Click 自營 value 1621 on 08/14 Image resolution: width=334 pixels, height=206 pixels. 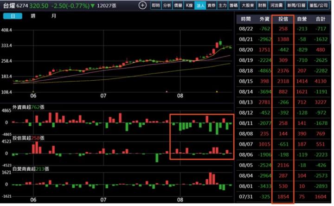point(302,91)
